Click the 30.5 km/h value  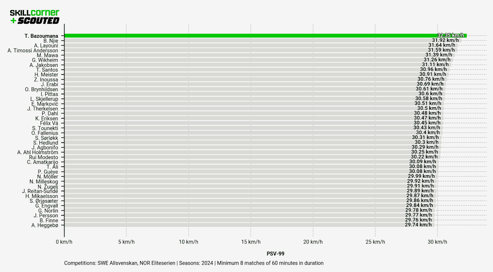pyautogui.click(x=429, y=108)
